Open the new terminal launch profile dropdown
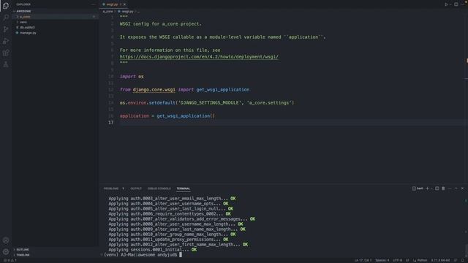Image resolution: width=468 pixels, height=263 pixels. pyautogui.click(x=431, y=188)
